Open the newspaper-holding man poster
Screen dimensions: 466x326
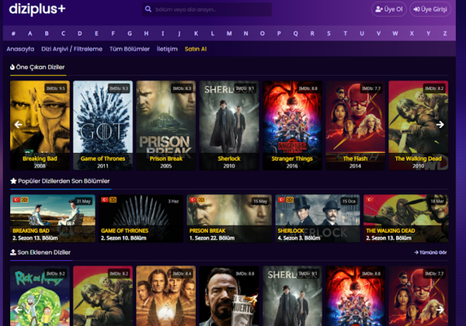[x=229, y=296]
